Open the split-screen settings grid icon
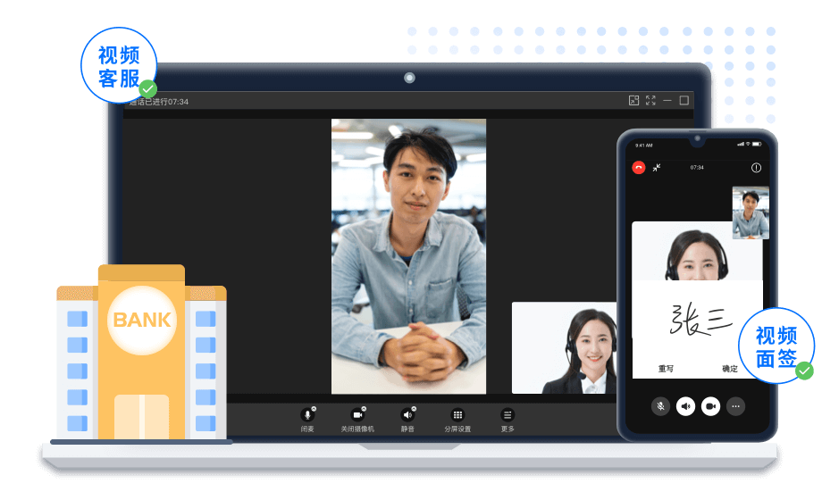Image resolution: width=822 pixels, height=500 pixels. pyautogui.click(x=457, y=415)
